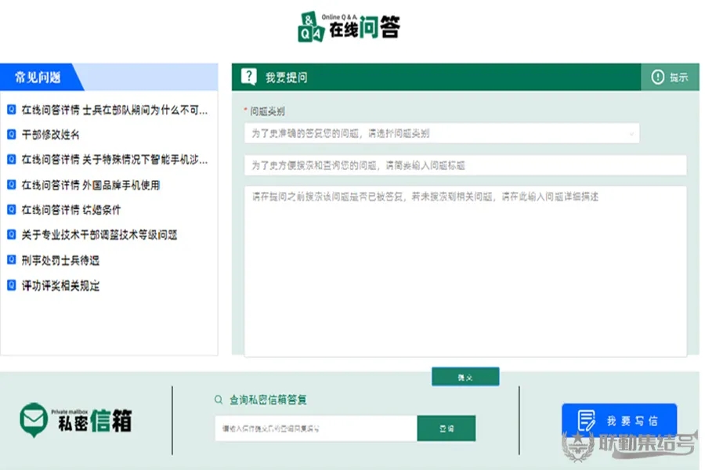Screen dimensions: 705x470
Task: Focus the question title input field
Action: tap(465, 165)
